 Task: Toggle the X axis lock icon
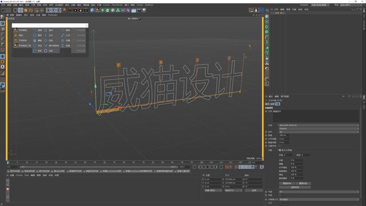coord(48,10)
